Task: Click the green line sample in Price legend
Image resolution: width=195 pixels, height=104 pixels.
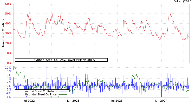Action: [x=63, y=94]
